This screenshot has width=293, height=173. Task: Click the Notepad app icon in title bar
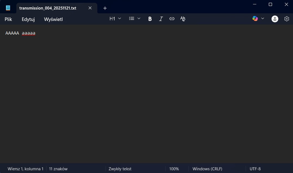click(x=8, y=8)
